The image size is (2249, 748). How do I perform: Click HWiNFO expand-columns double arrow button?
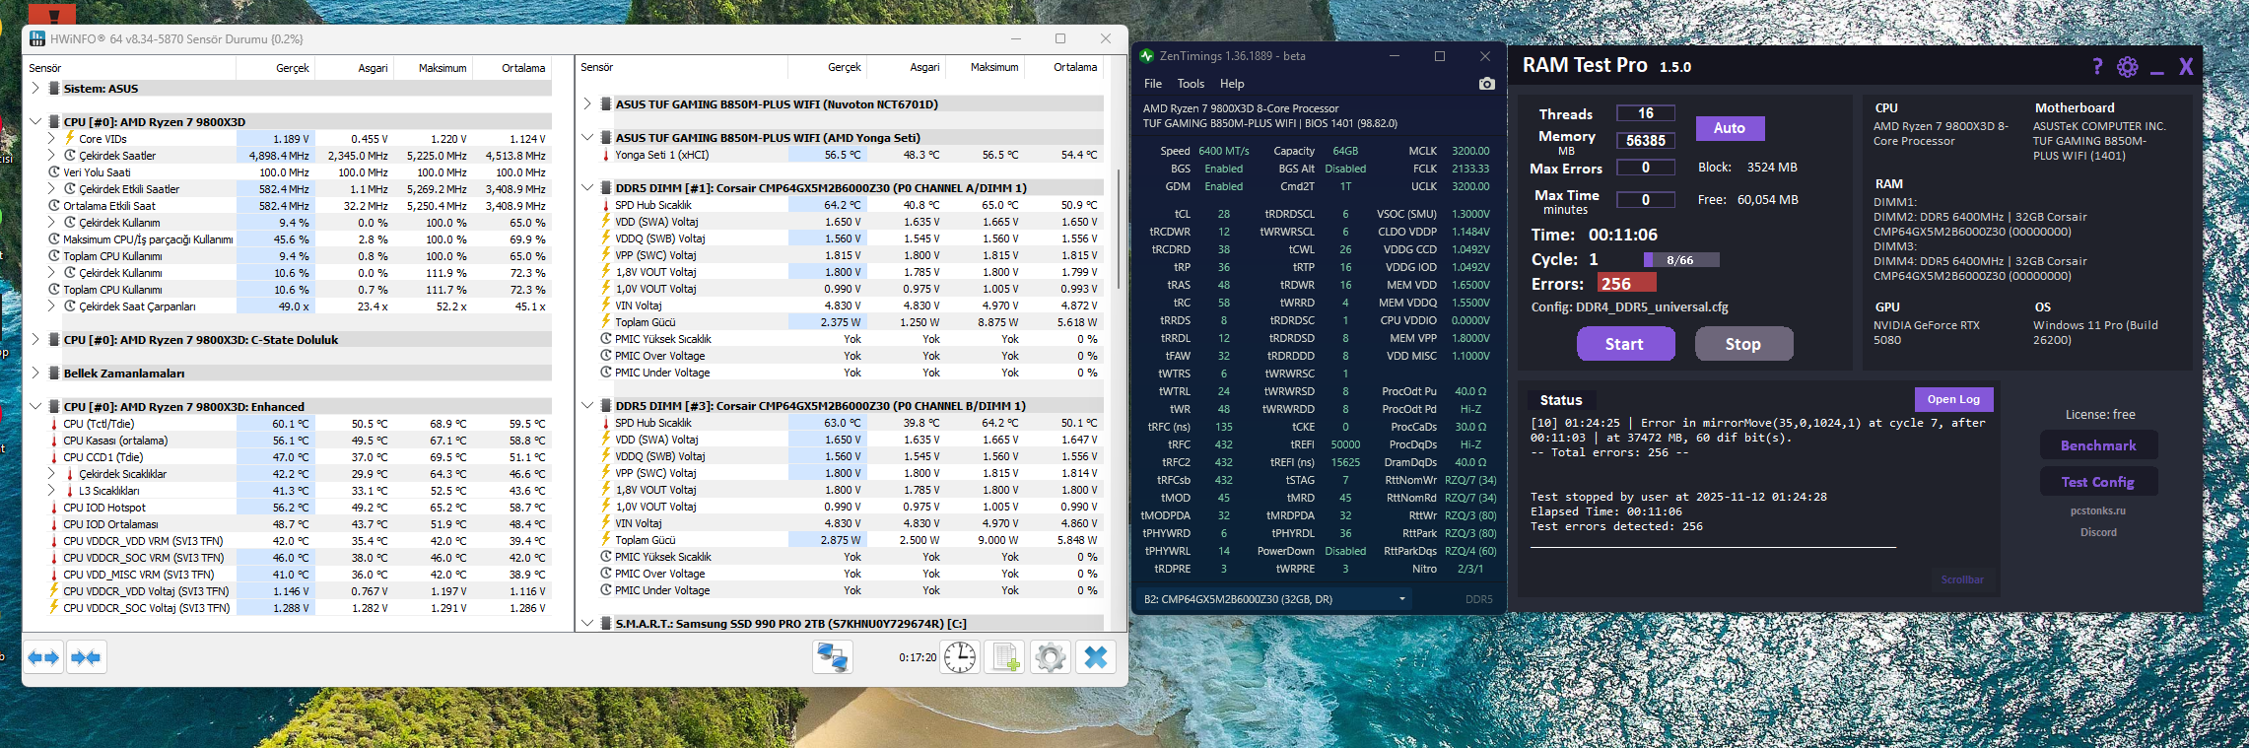(x=43, y=657)
